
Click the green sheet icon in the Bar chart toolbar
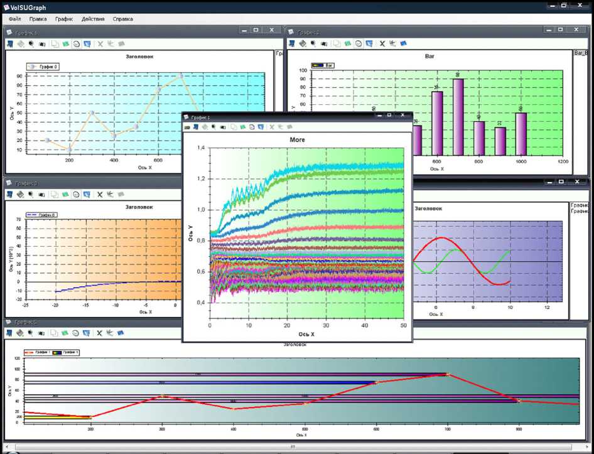(x=347, y=44)
